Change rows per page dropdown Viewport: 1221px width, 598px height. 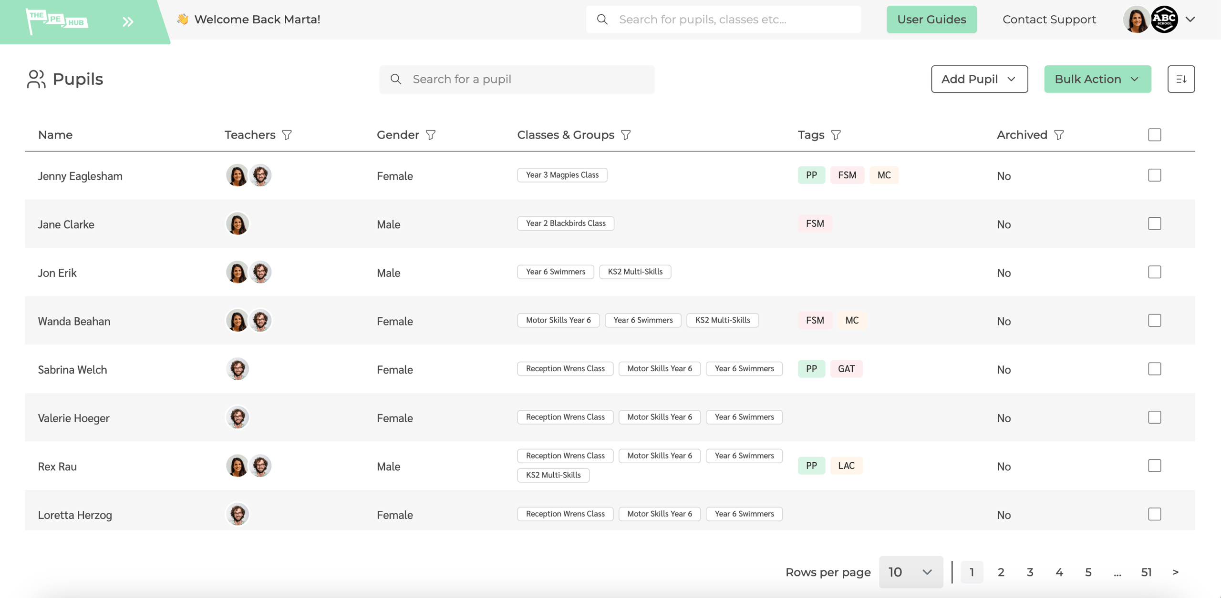[911, 572]
